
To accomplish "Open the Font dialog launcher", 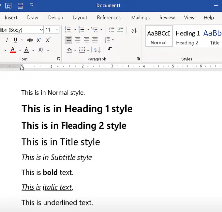I will tap(59, 59).
